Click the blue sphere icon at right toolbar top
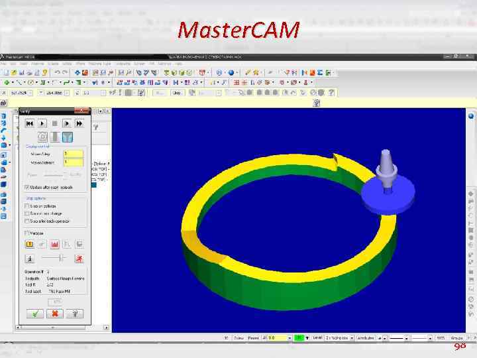 471,116
